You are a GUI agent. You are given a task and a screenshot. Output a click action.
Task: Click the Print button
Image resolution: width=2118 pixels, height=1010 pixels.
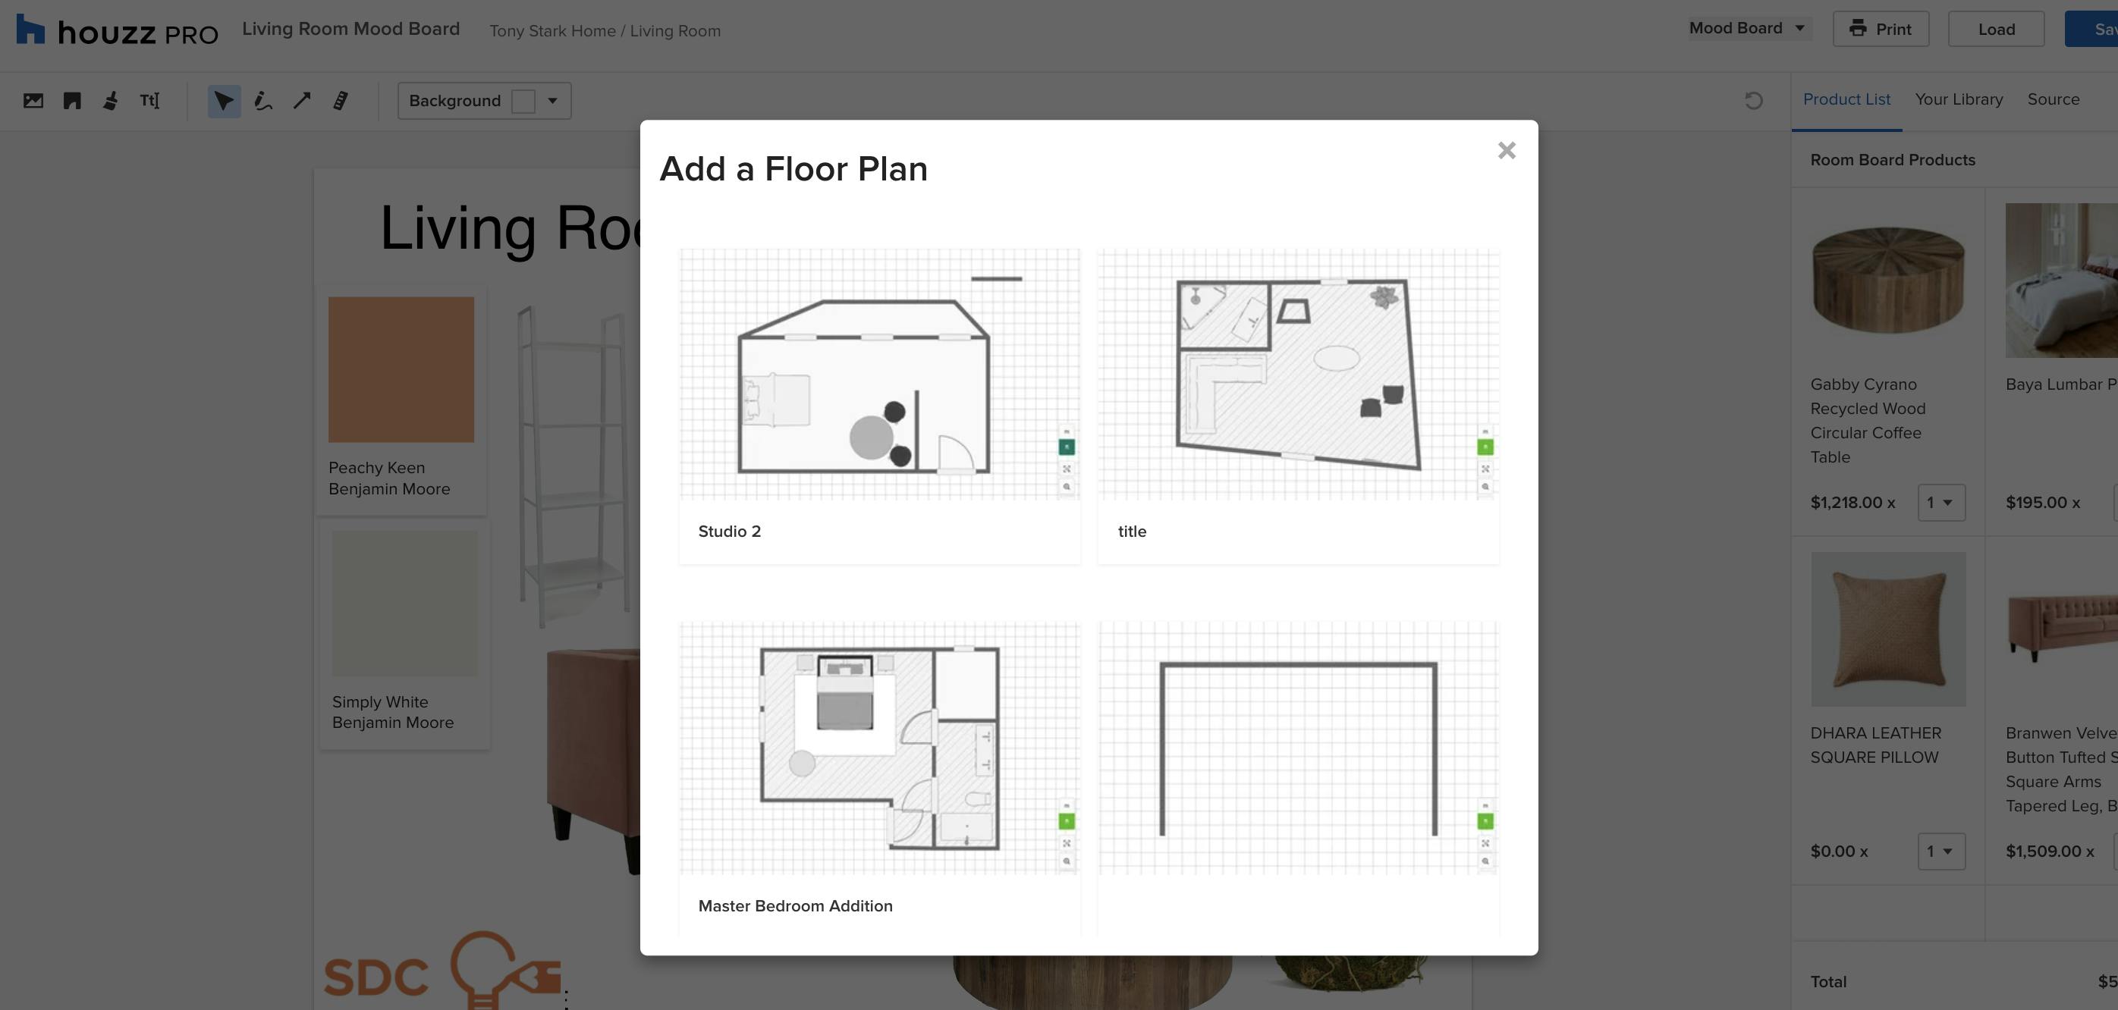1881,29
